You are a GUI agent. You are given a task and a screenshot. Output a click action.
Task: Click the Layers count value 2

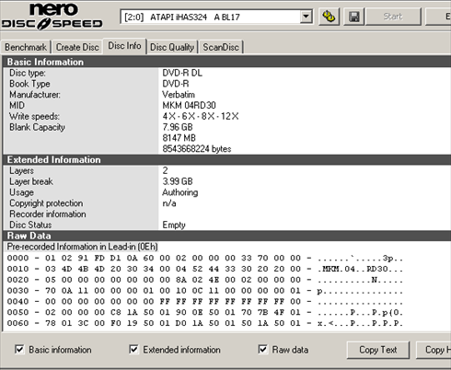(165, 170)
